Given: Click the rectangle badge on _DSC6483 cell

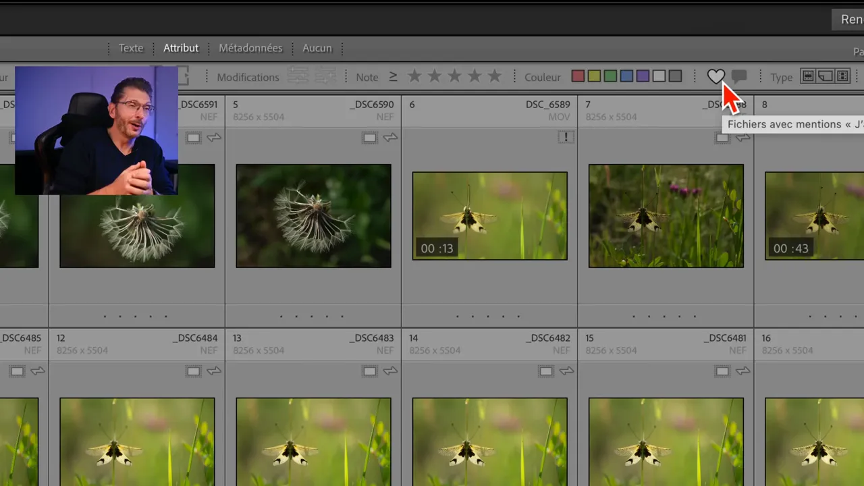Looking at the screenshot, I should point(369,371).
